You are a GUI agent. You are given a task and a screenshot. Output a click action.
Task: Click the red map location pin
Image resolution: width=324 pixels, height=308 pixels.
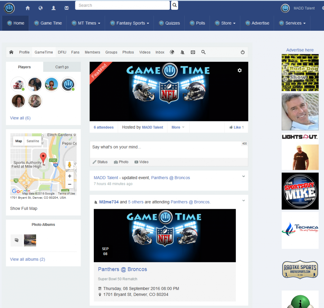(x=43, y=158)
